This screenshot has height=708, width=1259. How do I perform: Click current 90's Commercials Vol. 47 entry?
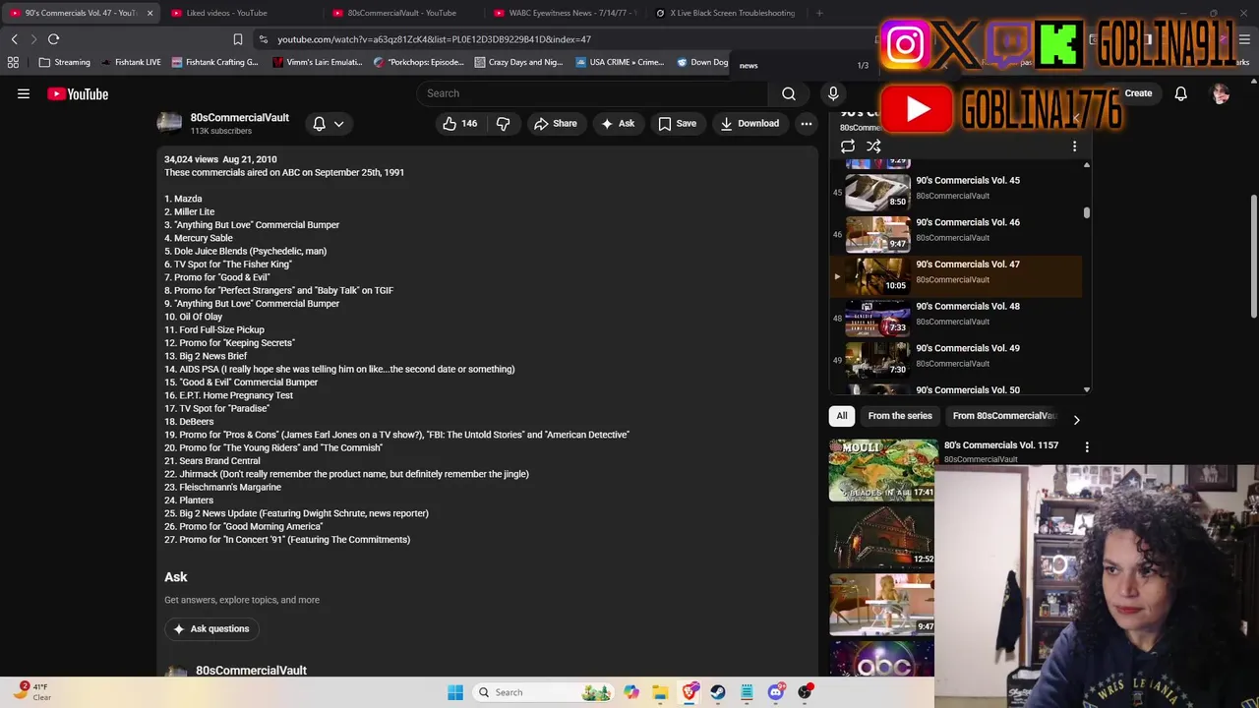click(x=954, y=276)
